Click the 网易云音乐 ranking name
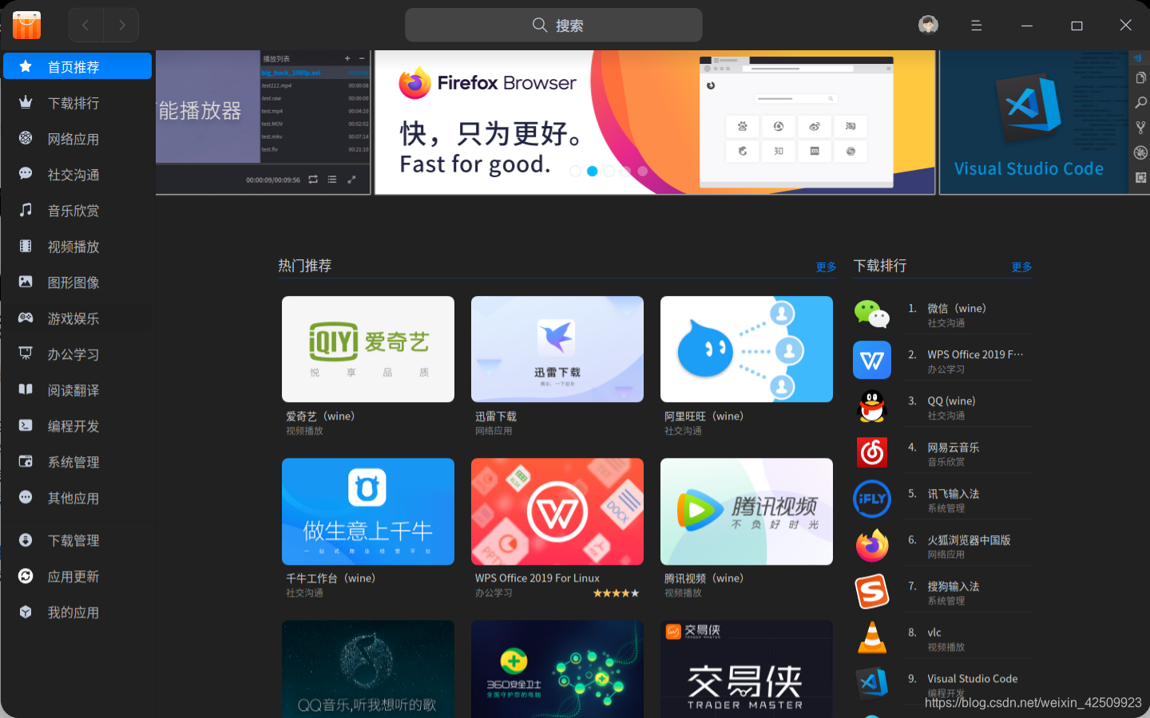This screenshot has width=1150, height=718. [x=954, y=447]
